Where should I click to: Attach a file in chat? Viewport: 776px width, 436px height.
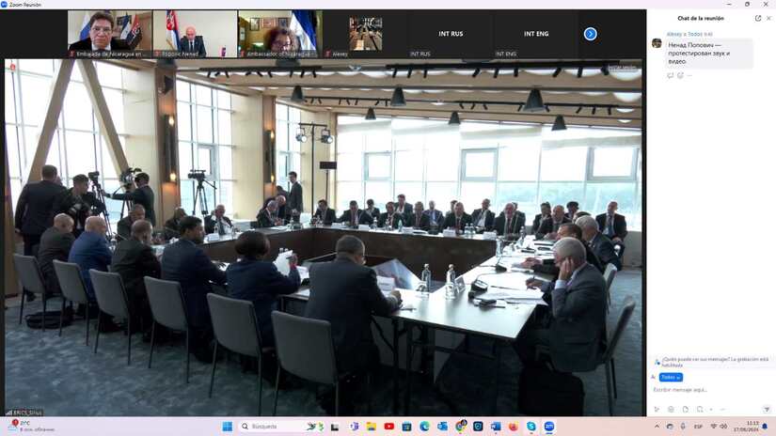684,410
